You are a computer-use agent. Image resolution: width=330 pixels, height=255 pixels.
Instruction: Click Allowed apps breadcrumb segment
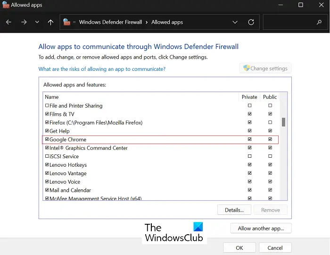167,22
